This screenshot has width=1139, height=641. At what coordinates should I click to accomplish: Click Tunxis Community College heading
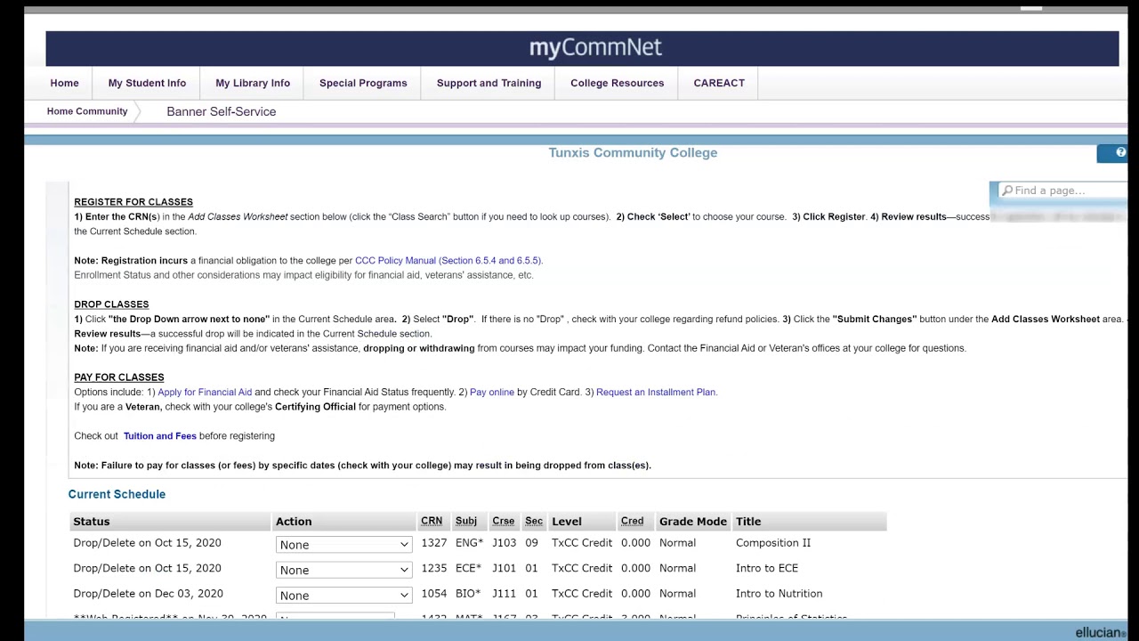pyautogui.click(x=633, y=153)
